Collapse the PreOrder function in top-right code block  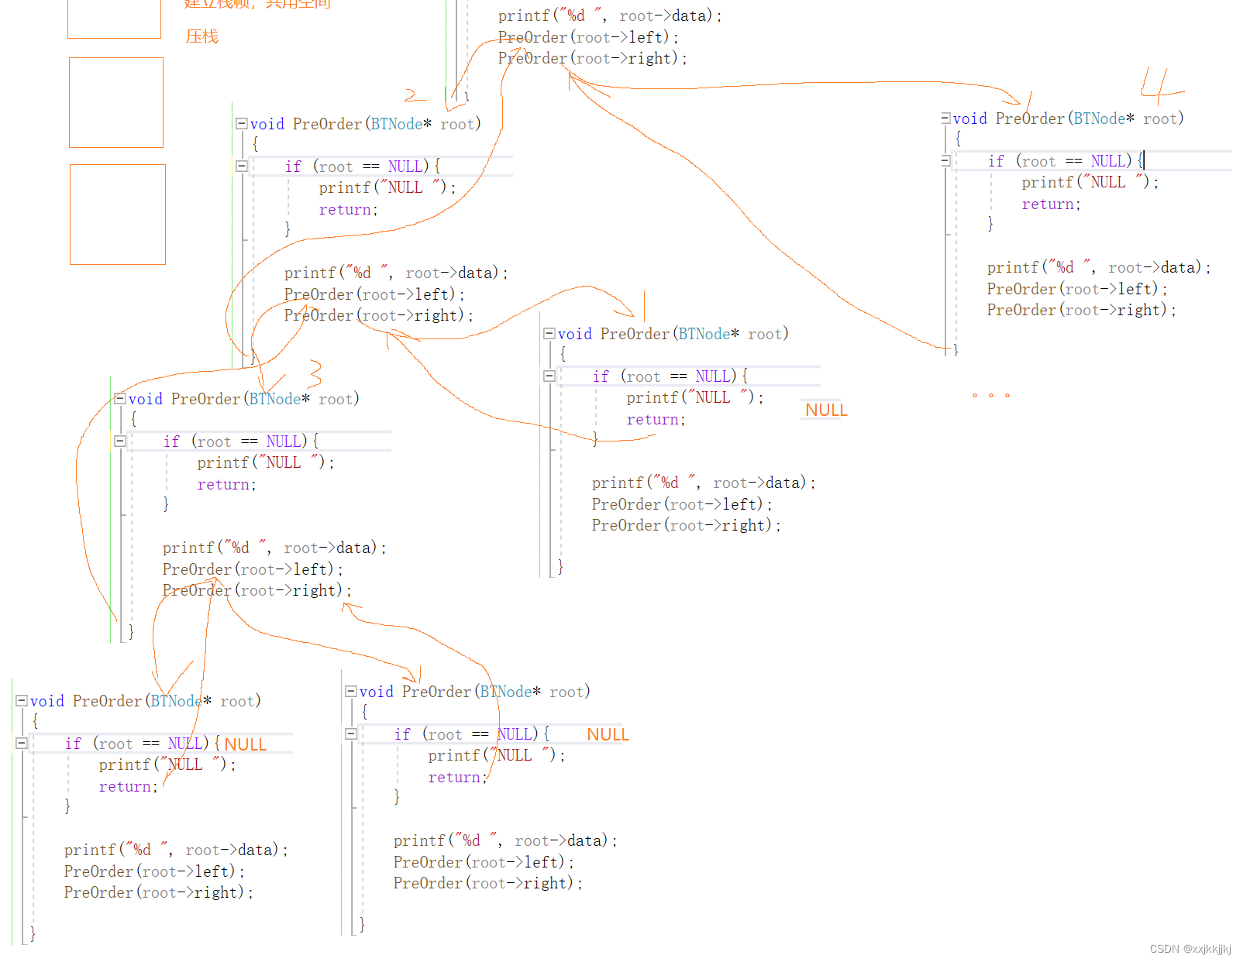click(x=945, y=118)
